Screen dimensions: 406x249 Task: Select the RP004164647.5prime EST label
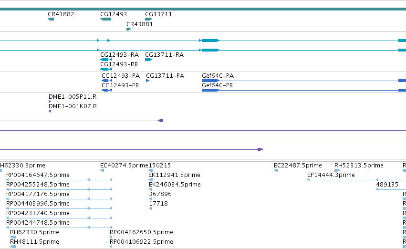(38, 175)
